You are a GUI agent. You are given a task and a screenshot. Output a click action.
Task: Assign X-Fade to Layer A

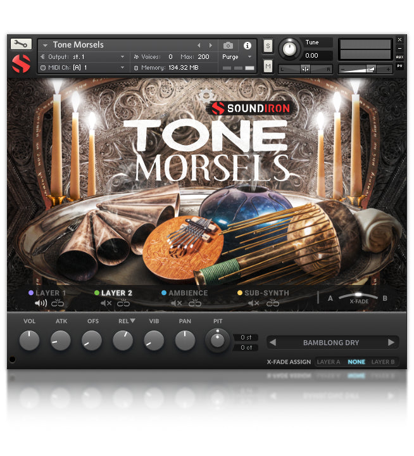(x=329, y=362)
